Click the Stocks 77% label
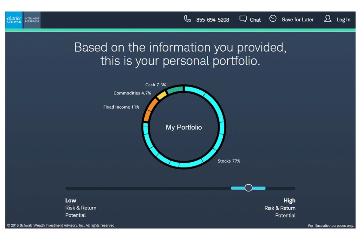 point(229,161)
